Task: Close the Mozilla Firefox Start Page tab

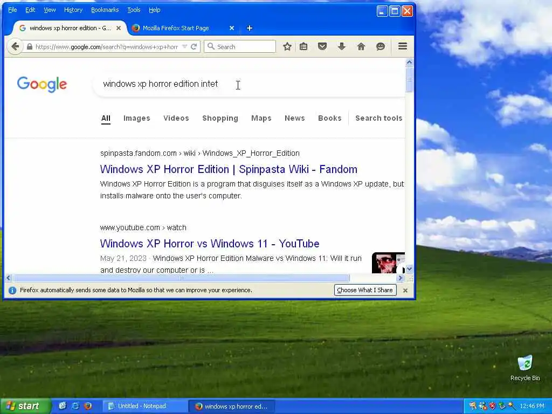Action: coord(232,28)
